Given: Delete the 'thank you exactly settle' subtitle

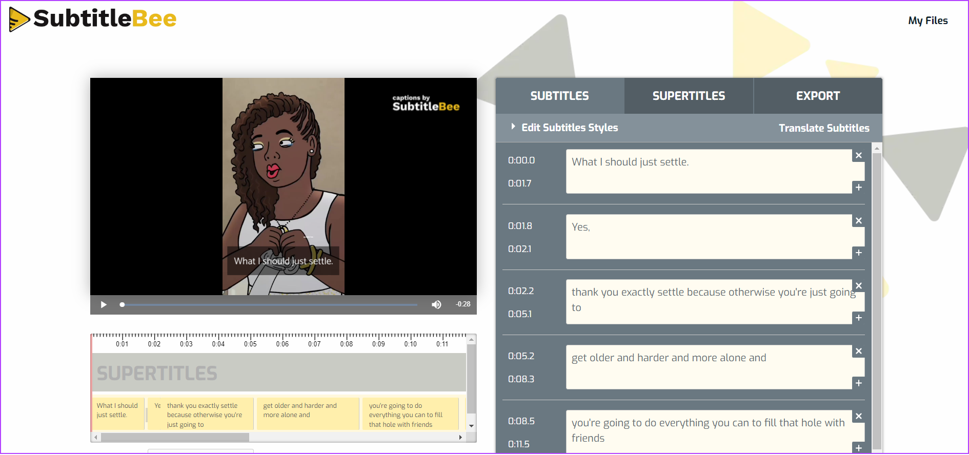Looking at the screenshot, I should pyautogui.click(x=859, y=286).
